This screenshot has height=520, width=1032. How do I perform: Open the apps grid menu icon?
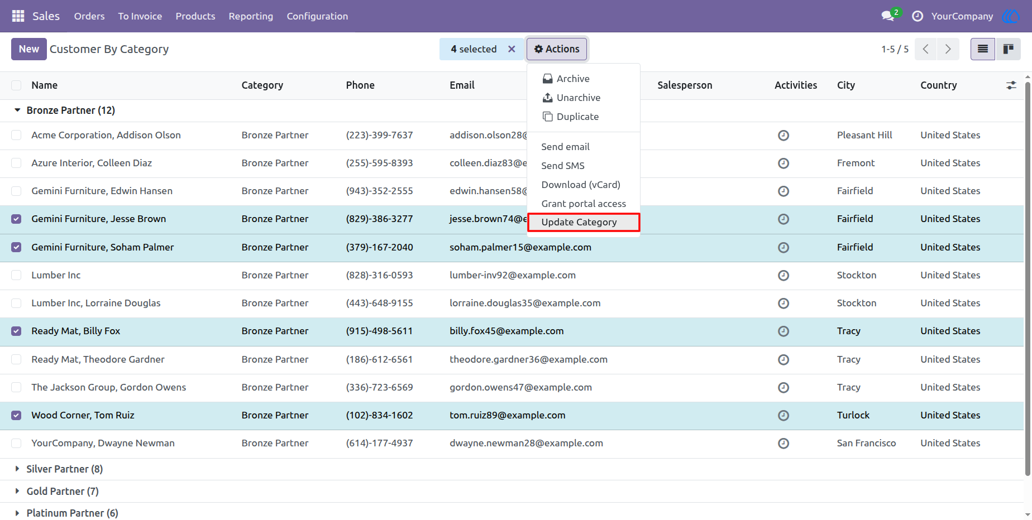(x=18, y=16)
